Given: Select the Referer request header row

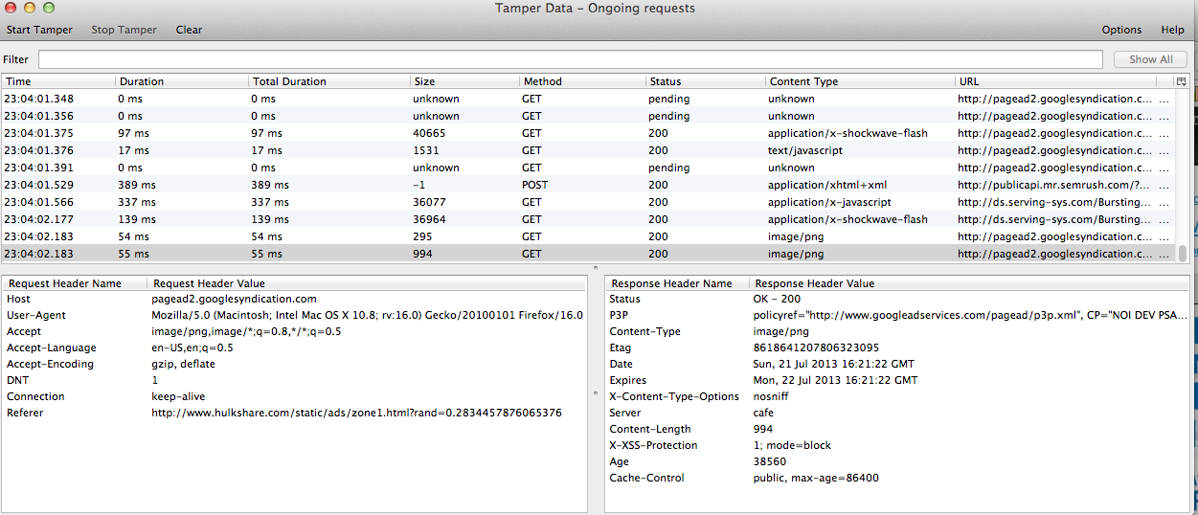Looking at the screenshot, I should click(x=287, y=413).
